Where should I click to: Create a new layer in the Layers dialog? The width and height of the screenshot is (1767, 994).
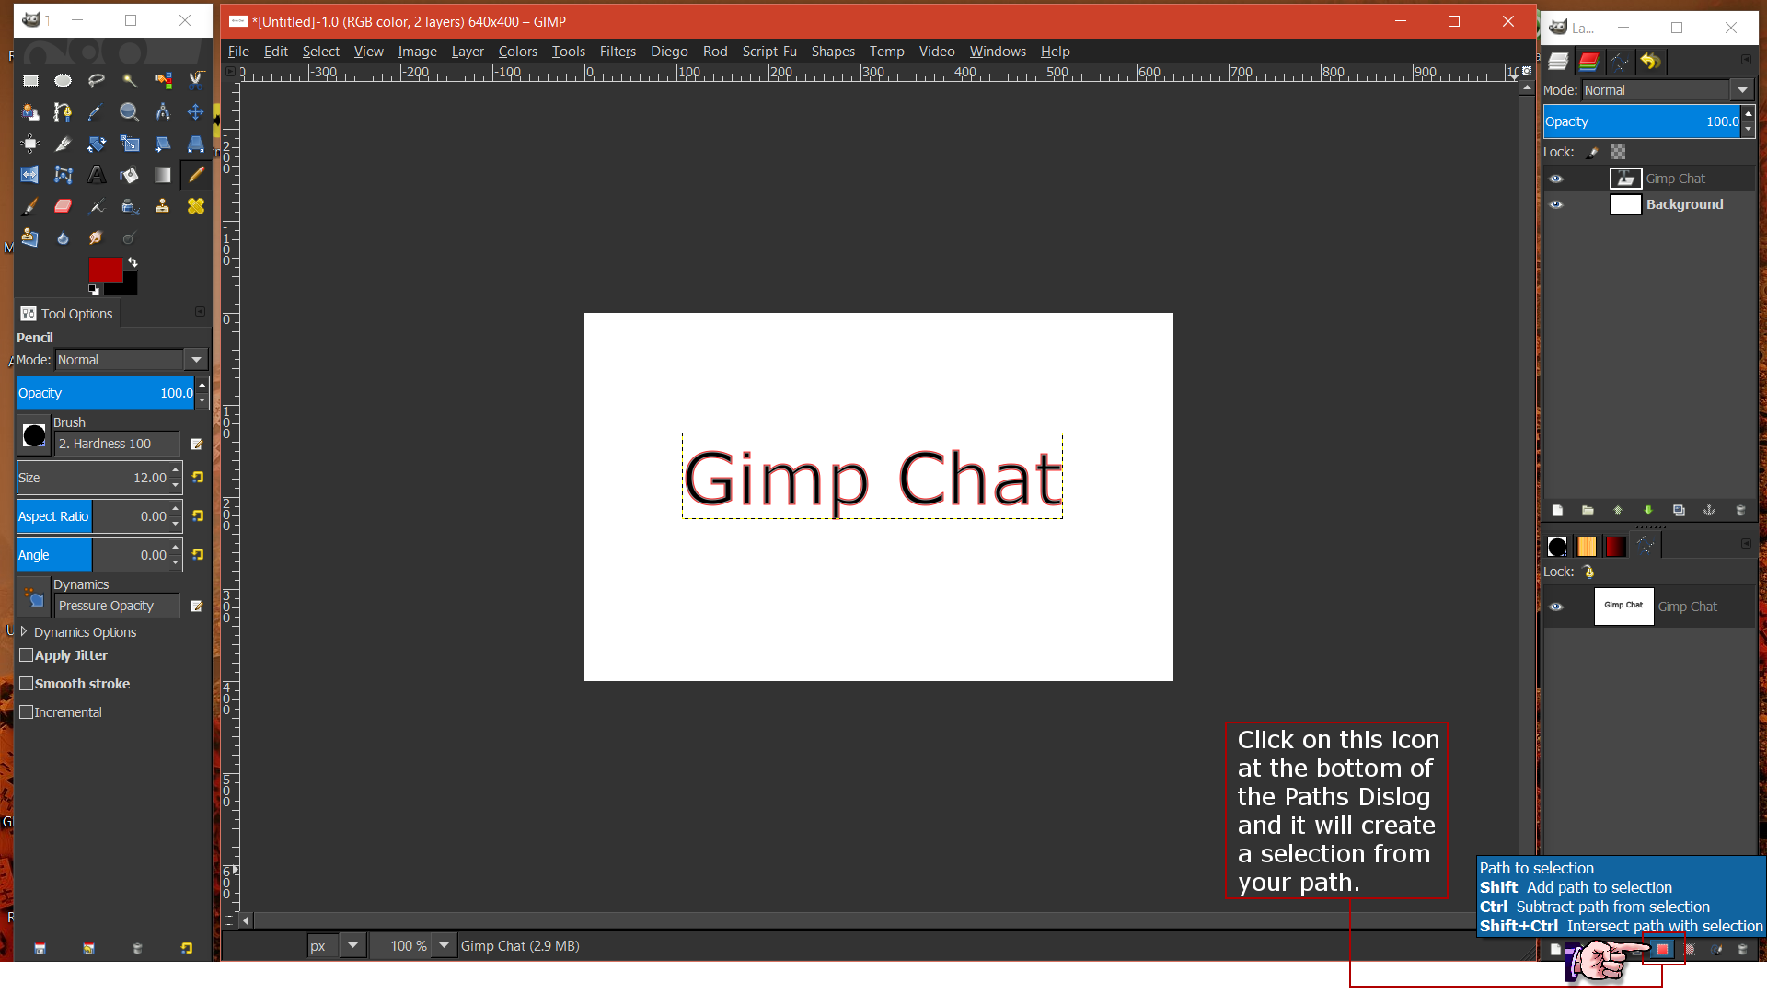click(1558, 510)
